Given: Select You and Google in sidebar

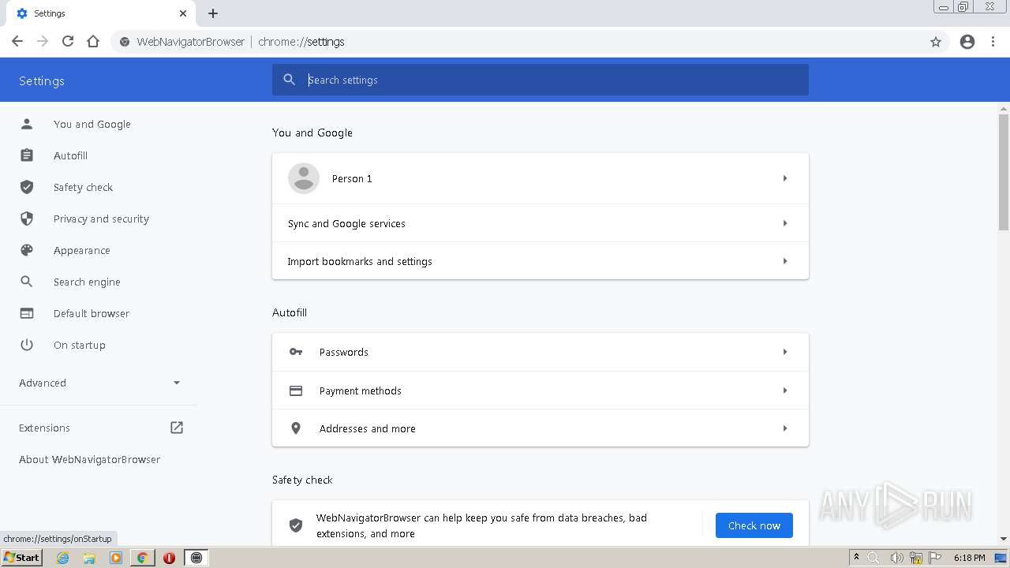Looking at the screenshot, I should tap(92, 124).
